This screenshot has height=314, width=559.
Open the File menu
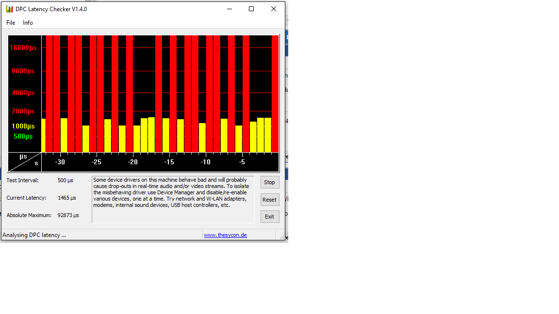coord(11,23)
